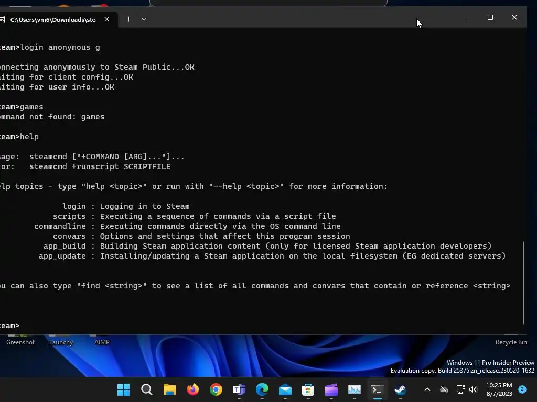Click the 'app_build' help topic row

tap(267, 246)
